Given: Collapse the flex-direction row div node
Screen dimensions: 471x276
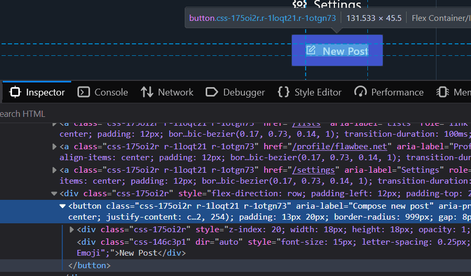Looking at the screenshot, I should [x=54, y=194].
